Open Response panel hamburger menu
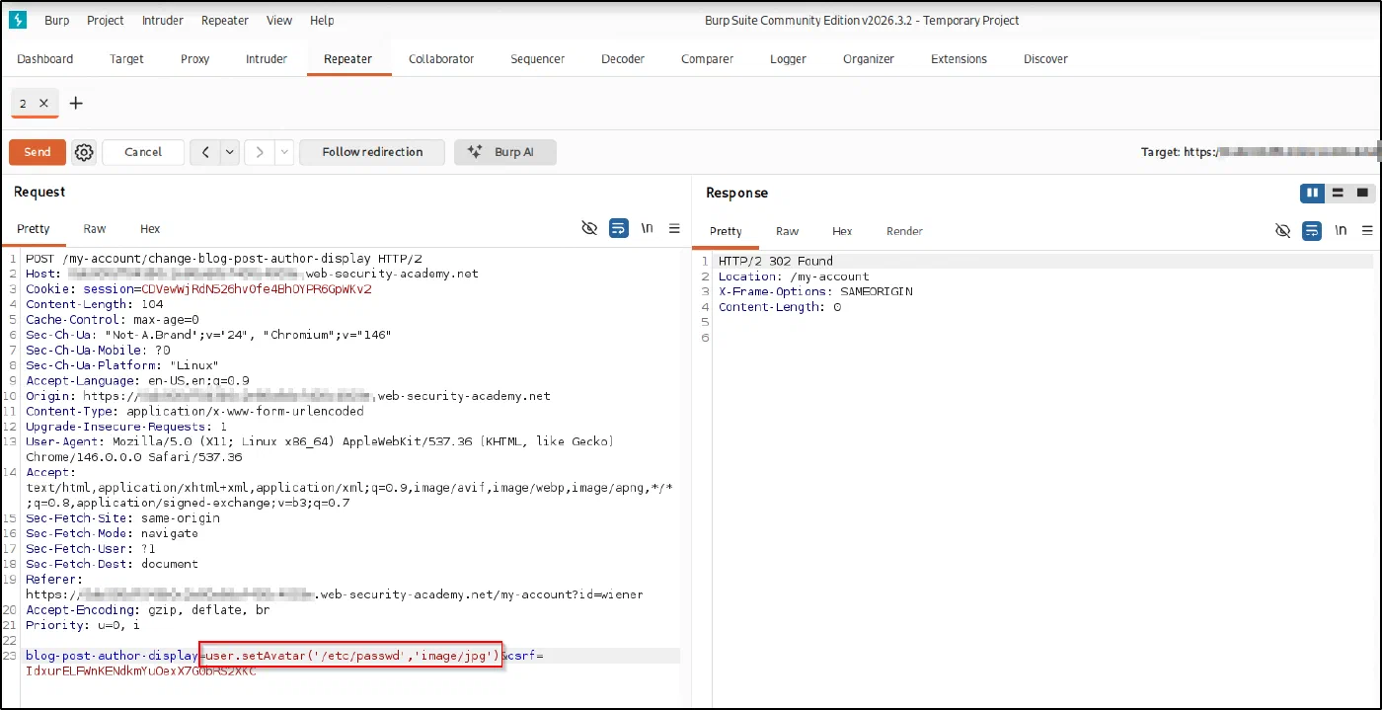Screen dimensions: 1382x710 pos(1367,230)
